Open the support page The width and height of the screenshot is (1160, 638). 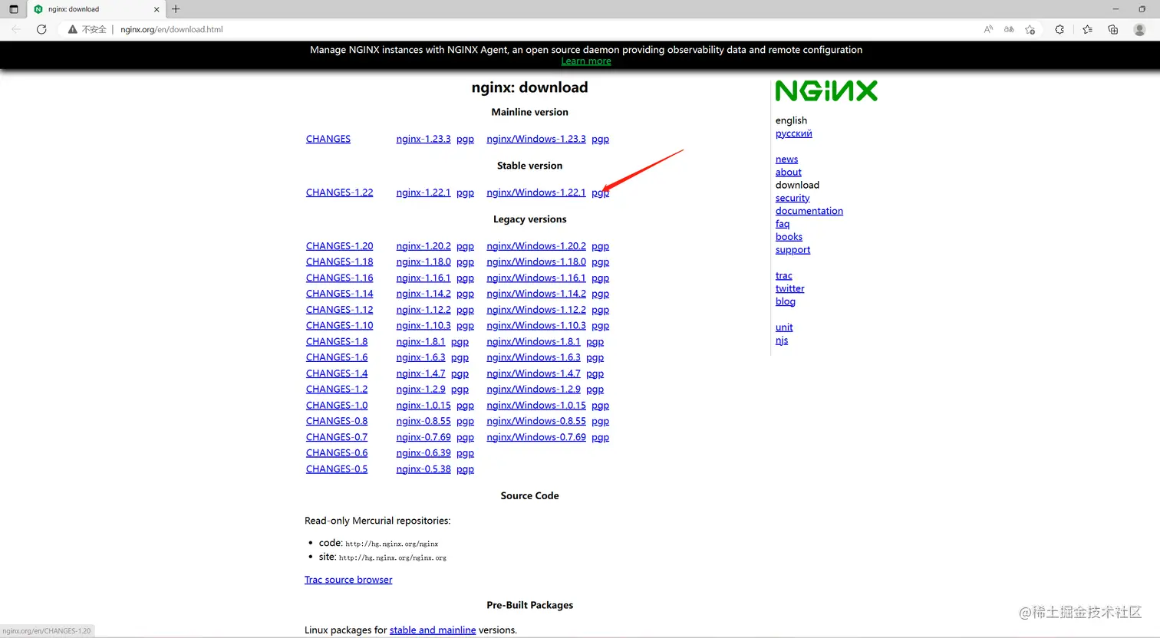pos(793,250)
